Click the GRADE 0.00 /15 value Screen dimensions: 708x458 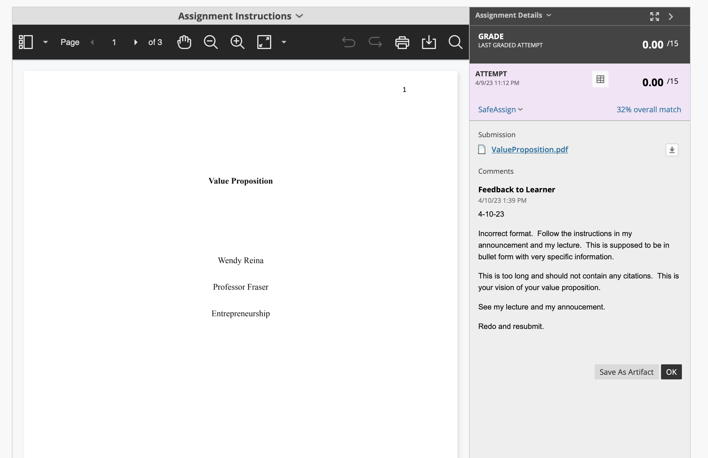tap(660, 44)
